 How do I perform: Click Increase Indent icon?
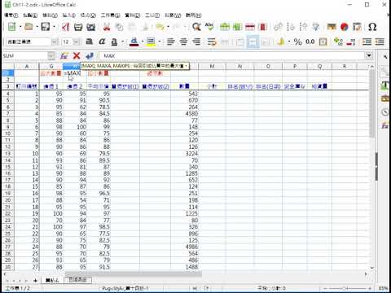point(367,42)
